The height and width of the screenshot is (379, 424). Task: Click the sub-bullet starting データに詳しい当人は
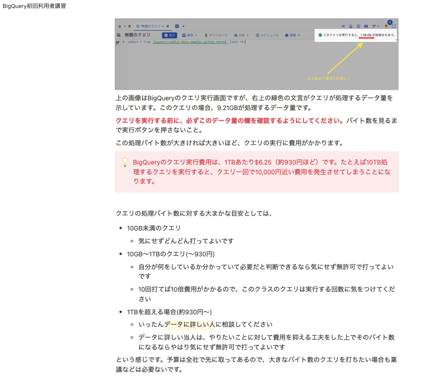point(266,342)
